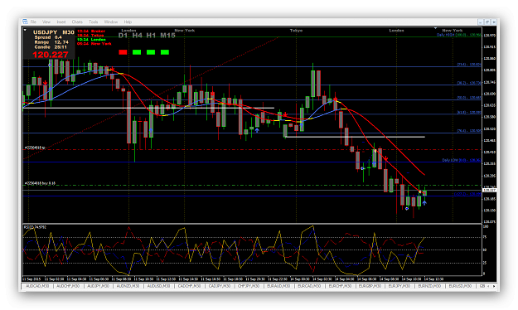Switch to the AUDUSD,M30 chart tab
The image size is (518, 310).
(x=158, y=286)
